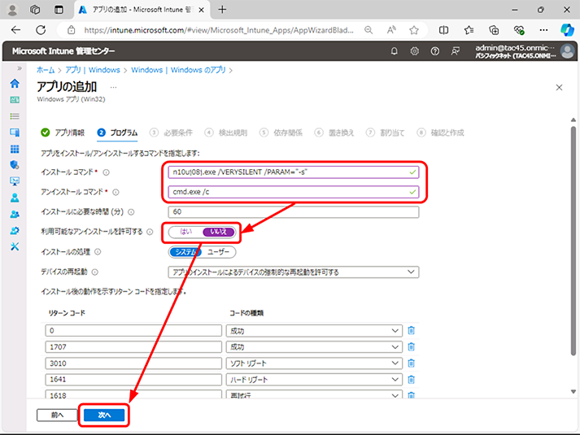Open All services list icon in sidebar

tap(15, 116)
